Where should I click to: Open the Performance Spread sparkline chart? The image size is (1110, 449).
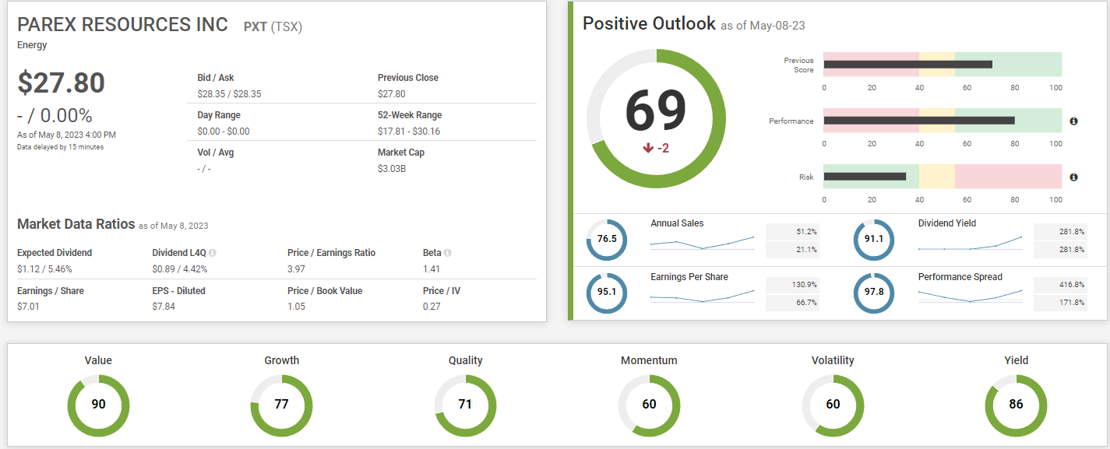click(x=971, y=296)
